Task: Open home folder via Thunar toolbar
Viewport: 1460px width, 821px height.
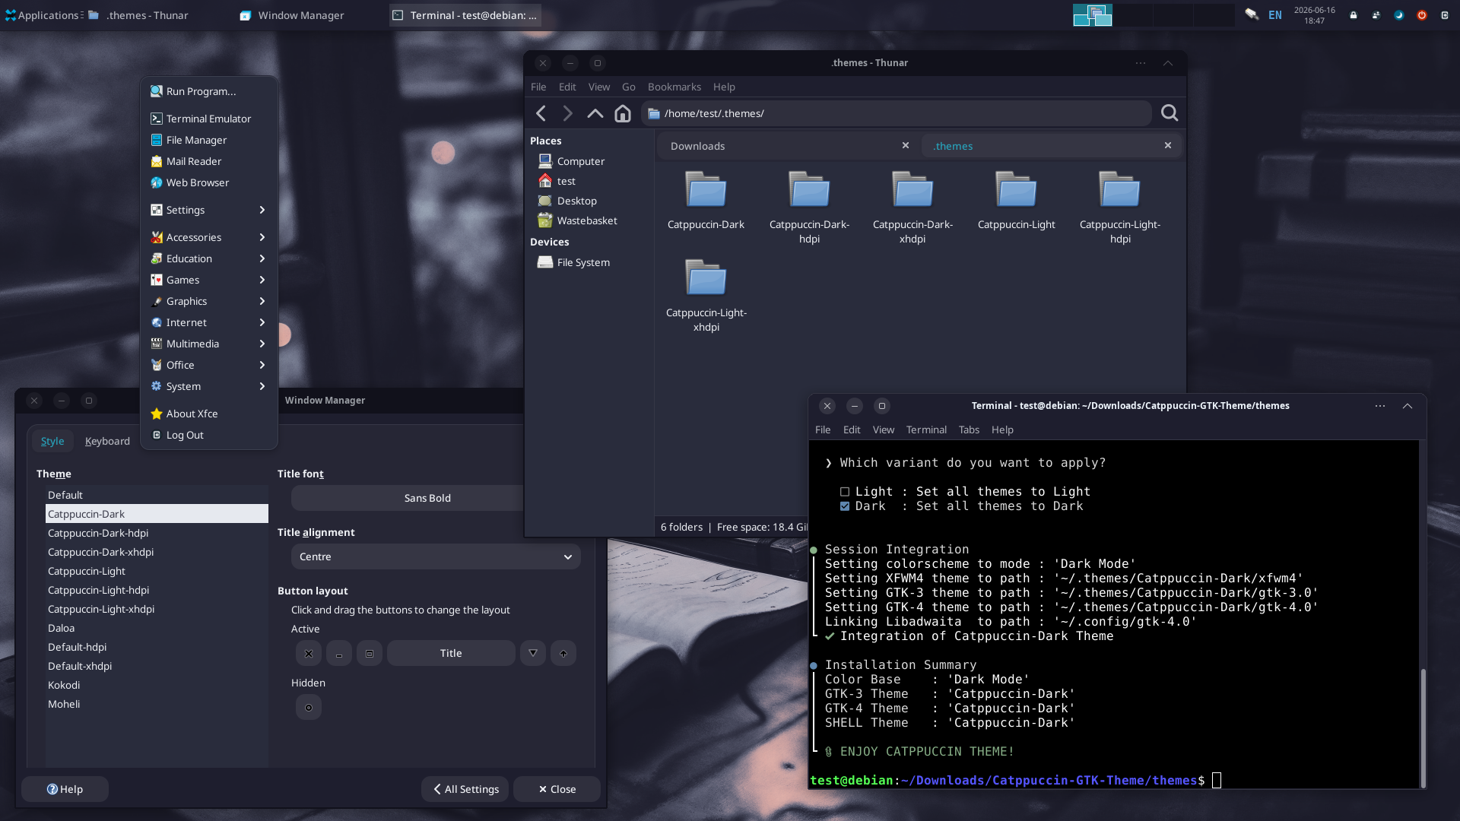Action: tap(623, 113)
